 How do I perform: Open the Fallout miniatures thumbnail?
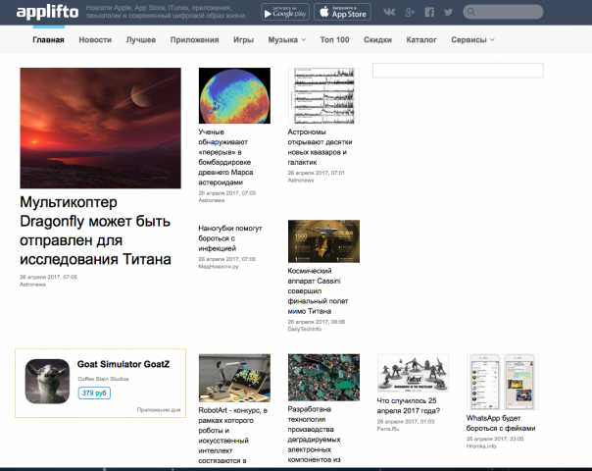tap(413, 373)
